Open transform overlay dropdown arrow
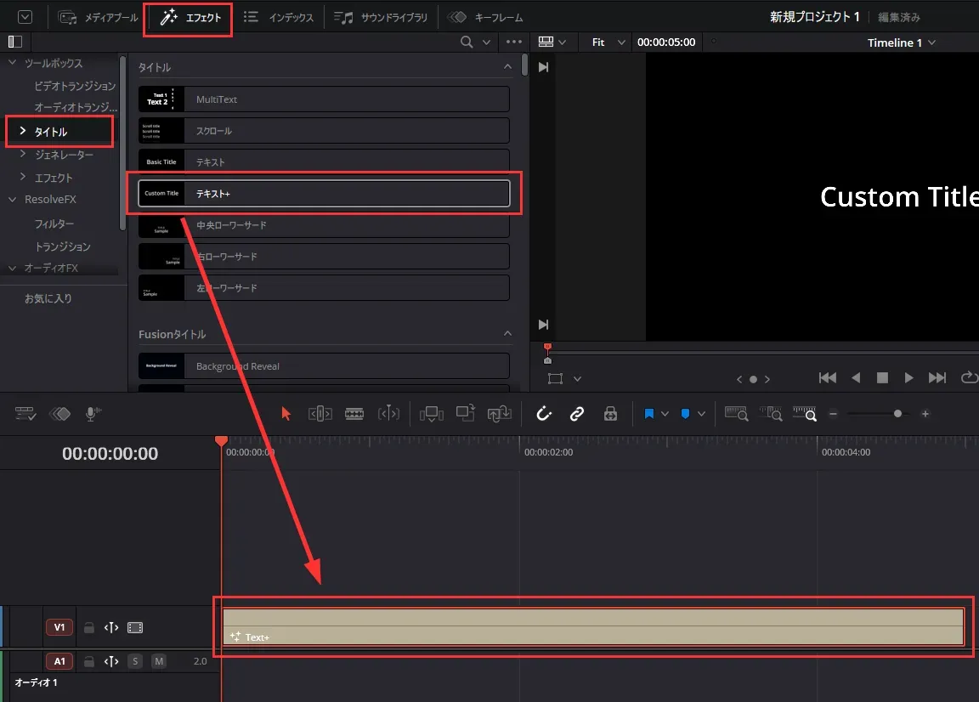The height and width of the screenshot is (702, 979). click(578, 378)
